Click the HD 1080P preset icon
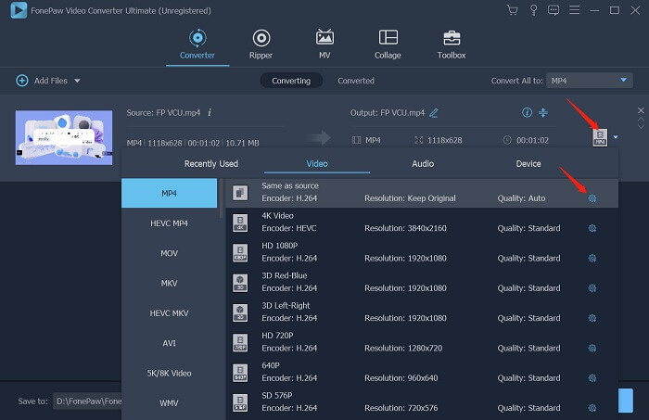Screen dimensions: 649x420 click(240, 252)
